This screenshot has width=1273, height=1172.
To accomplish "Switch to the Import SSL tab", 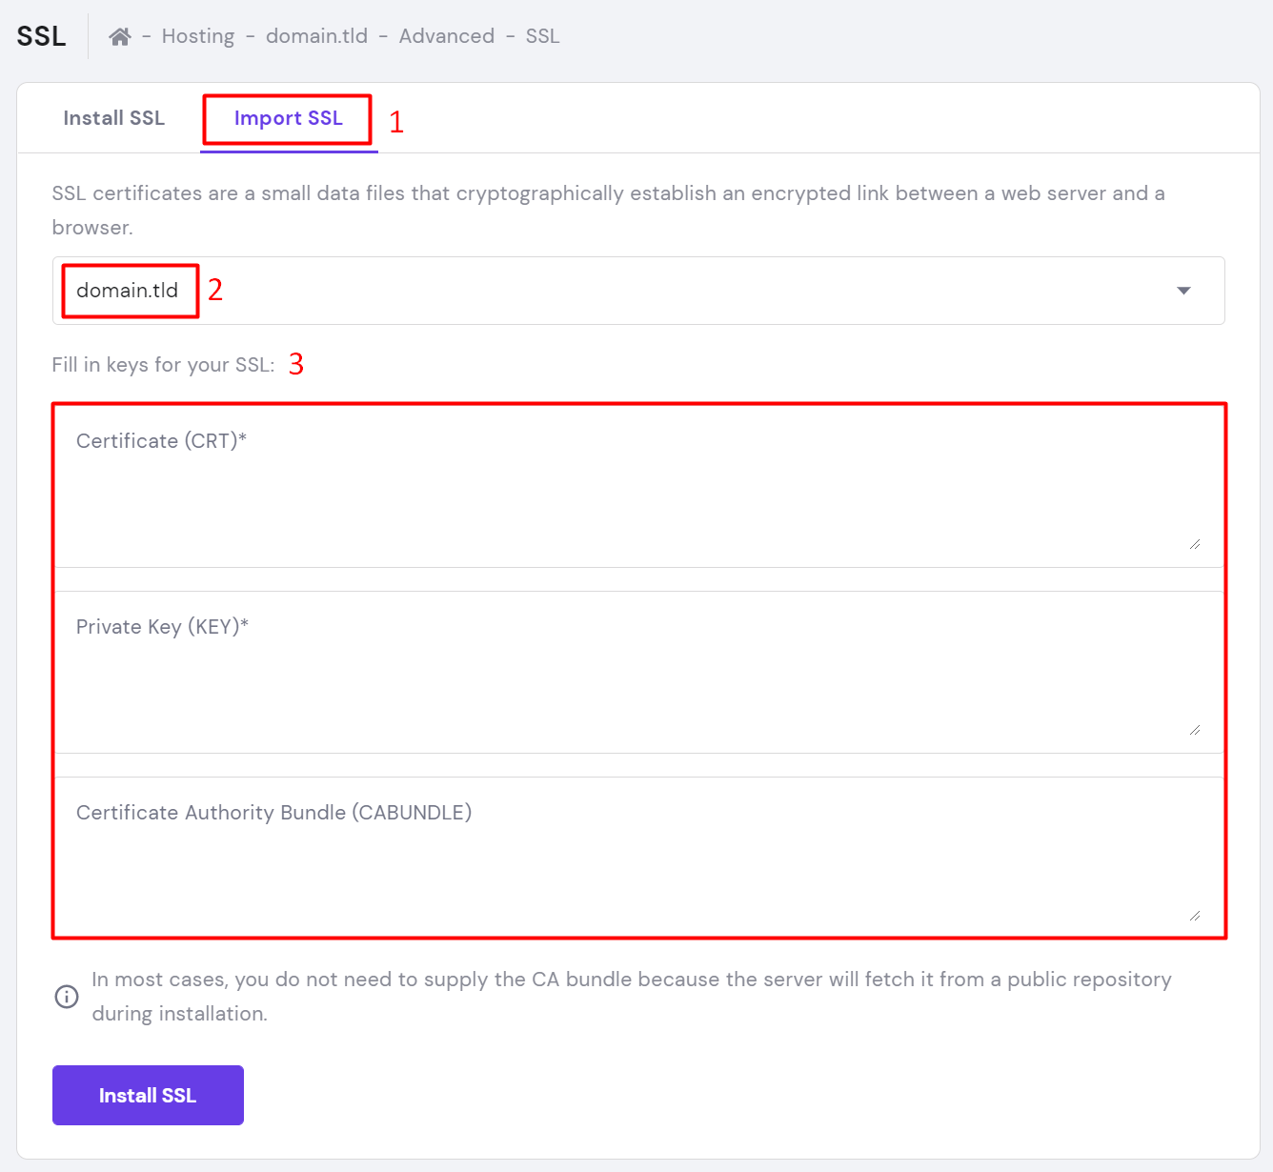I will [x=288, y=118].
